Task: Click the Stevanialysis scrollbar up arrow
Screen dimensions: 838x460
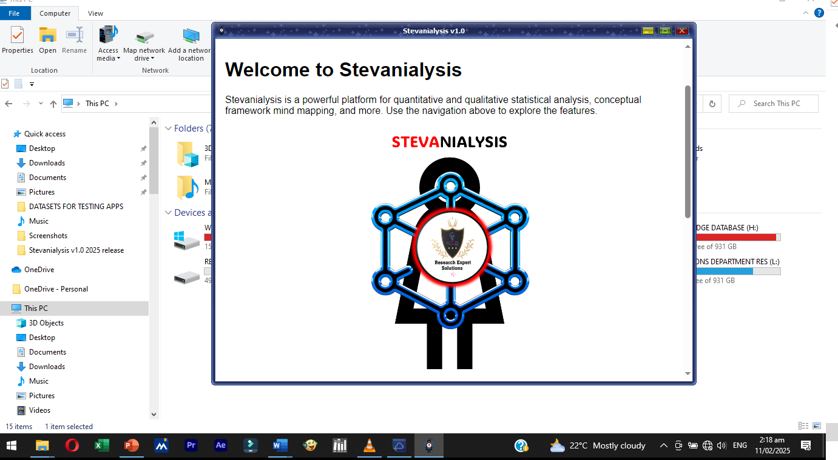Action: tap(688, 46)
